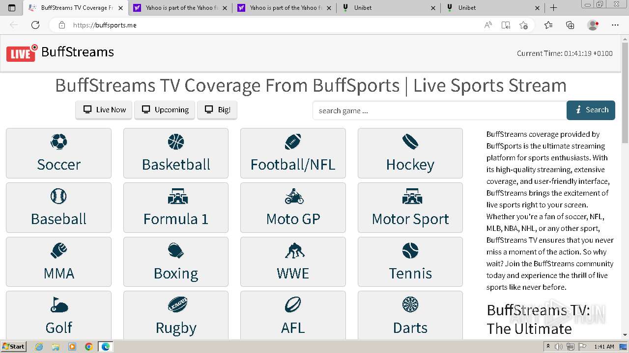629x353 pixels.
Task: Open the Basketball category label
Action: [175, 164]
